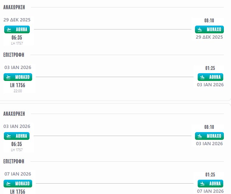Click landing plane icon on second itinerary's outbound ΜΟΝΑΧΟ badge

pyautogui.click(x=200, y=136)
